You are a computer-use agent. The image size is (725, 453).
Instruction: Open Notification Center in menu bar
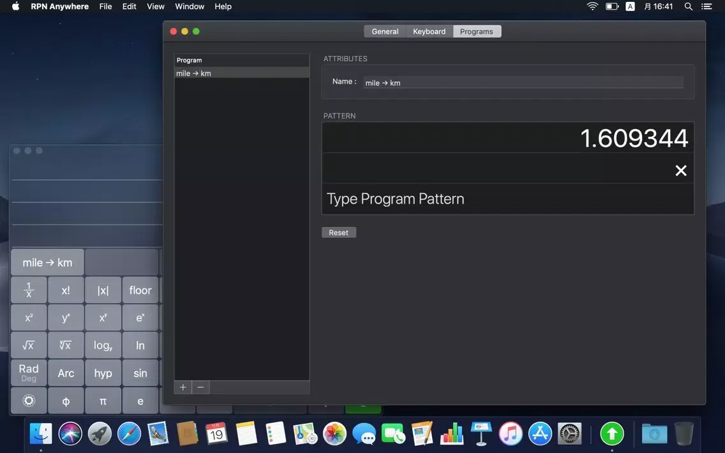(x=706, y=6)
